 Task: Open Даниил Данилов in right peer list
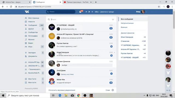133,33
